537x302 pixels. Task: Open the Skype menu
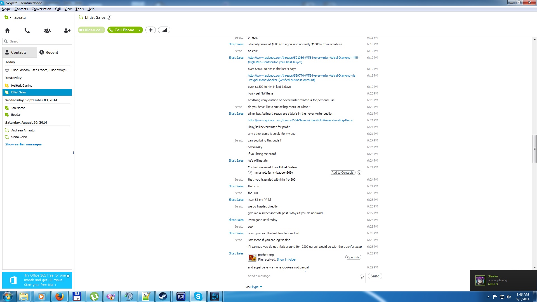(x=6, y=9)
